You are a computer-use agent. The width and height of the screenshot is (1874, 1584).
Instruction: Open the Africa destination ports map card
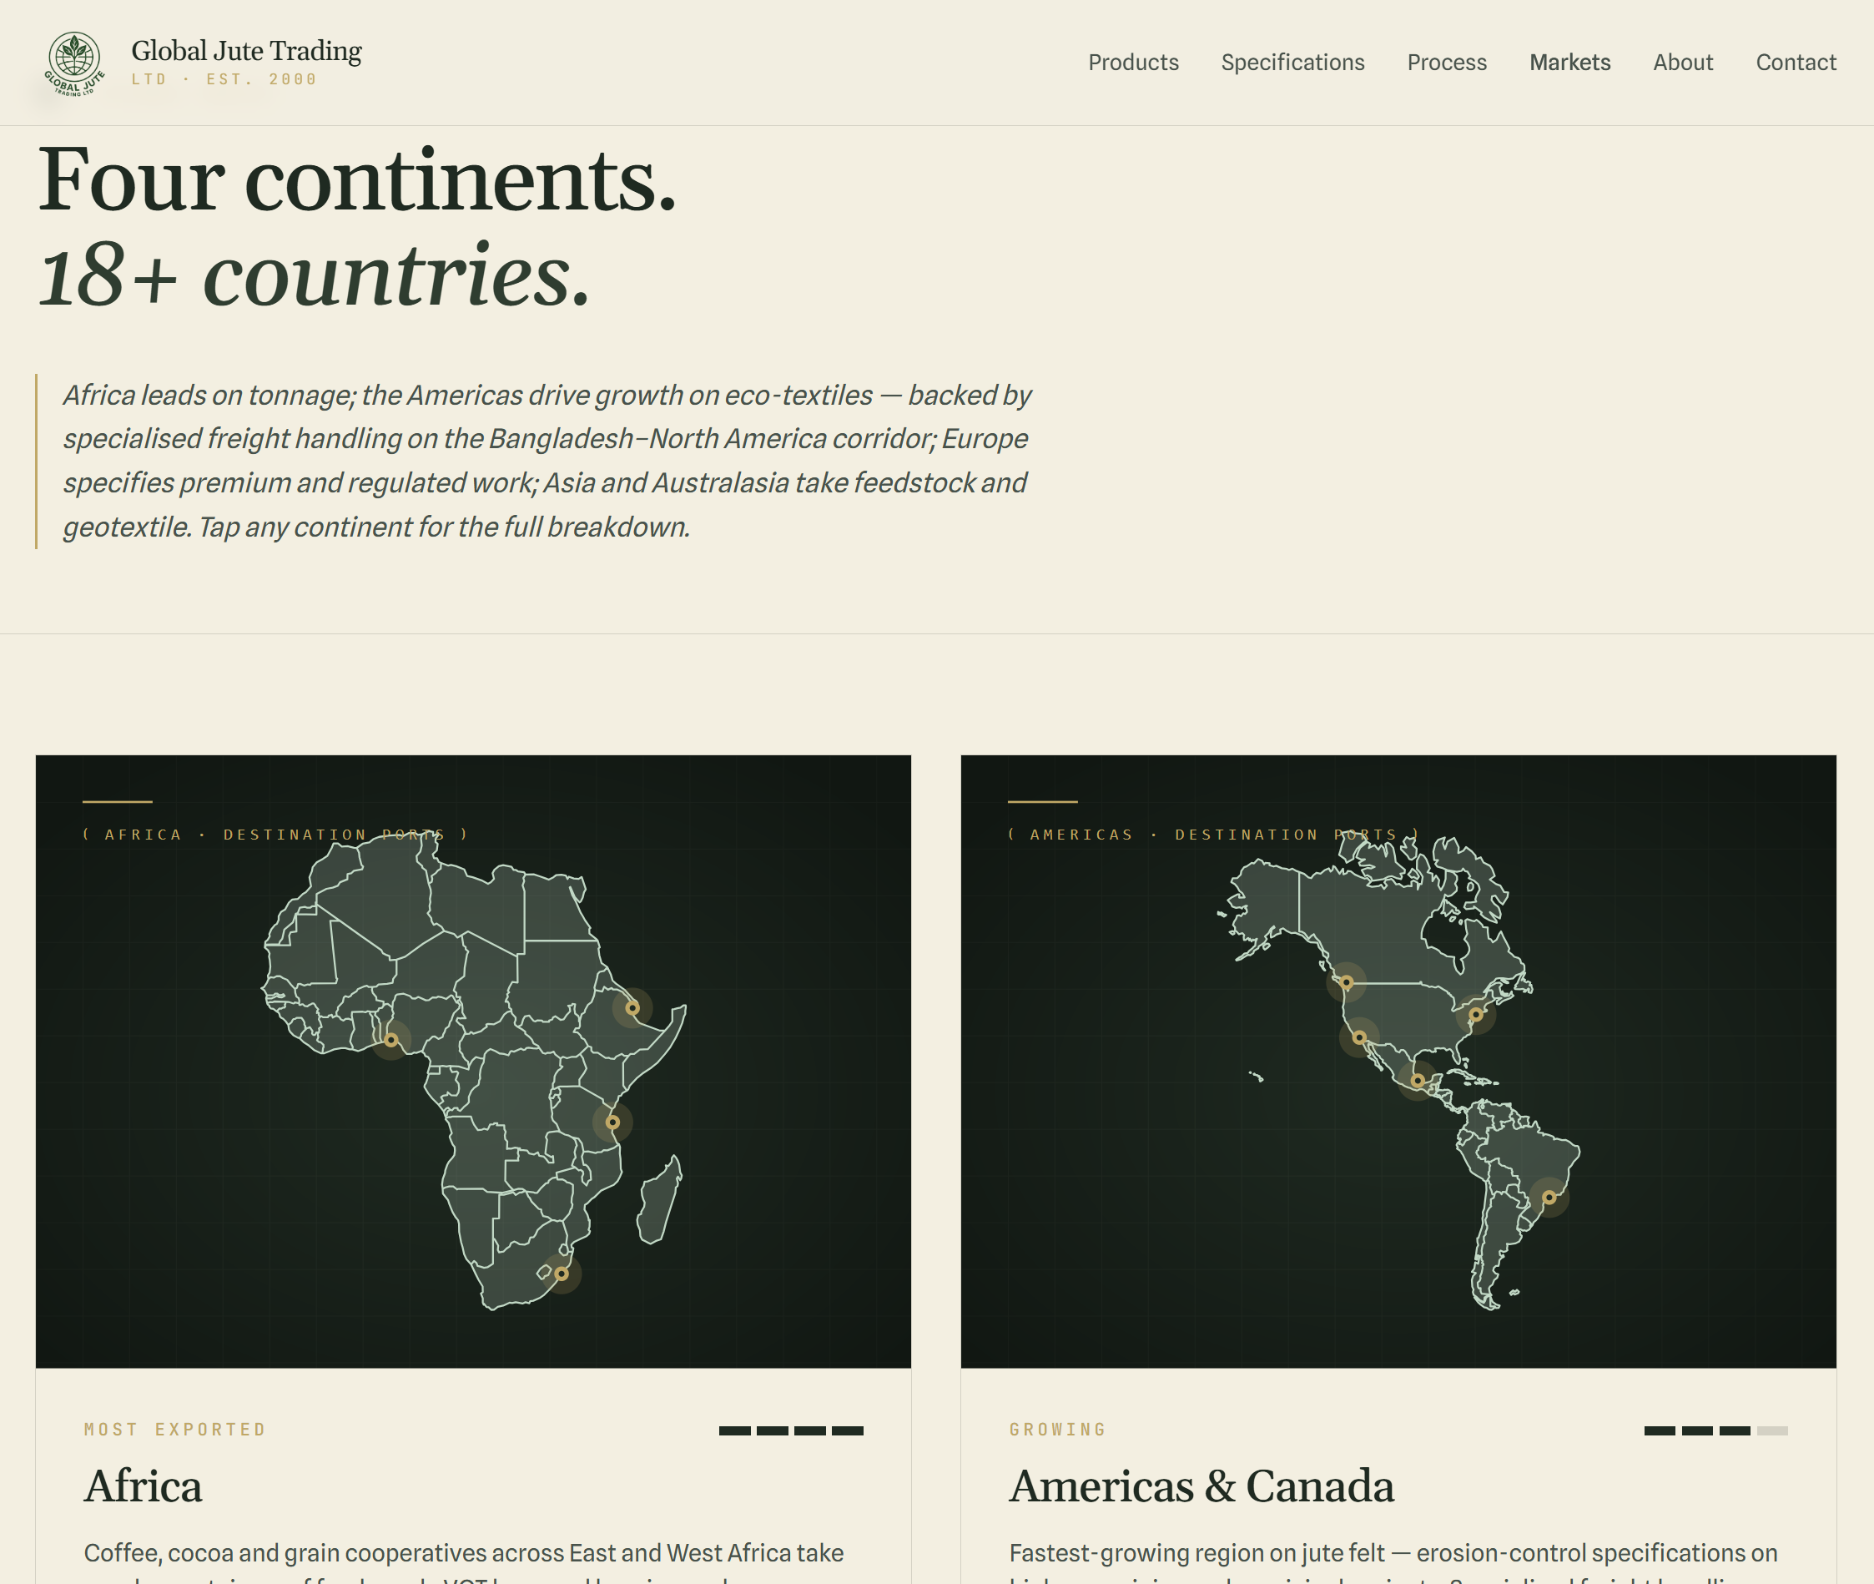tap(473, 1062)
